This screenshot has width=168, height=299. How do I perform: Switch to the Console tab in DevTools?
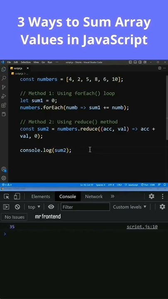pos(68,196)
